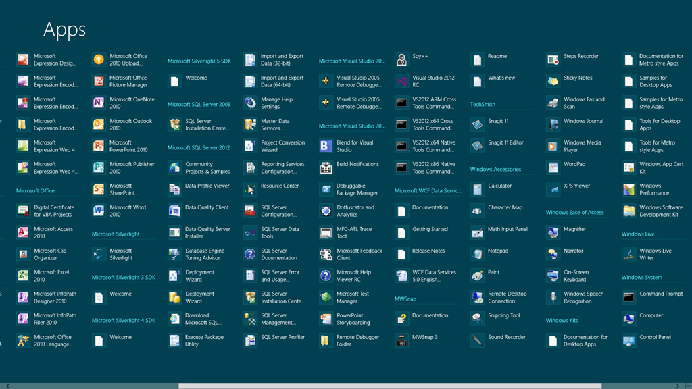The image size is (692, 389).
Task: Launch PowerPoint Storyboarding icon
Action: click(x=326, y=319)
